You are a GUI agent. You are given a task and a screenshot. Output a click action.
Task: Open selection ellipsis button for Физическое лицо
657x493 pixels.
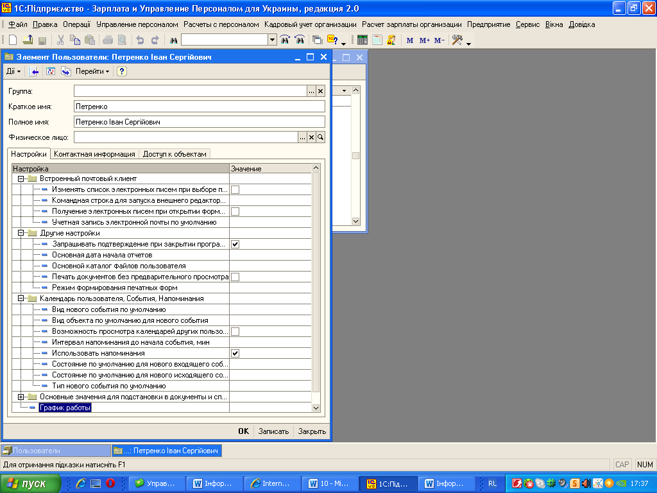(x=303, y=137)
